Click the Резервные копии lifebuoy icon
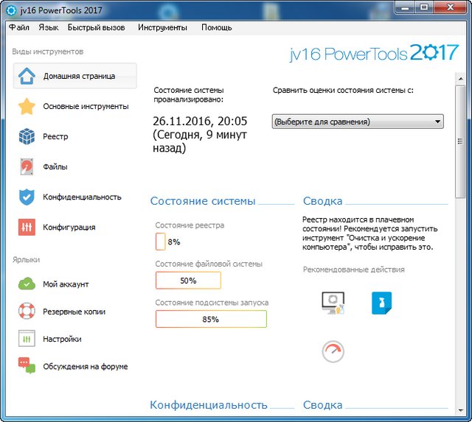 click(x=27, y=312)
